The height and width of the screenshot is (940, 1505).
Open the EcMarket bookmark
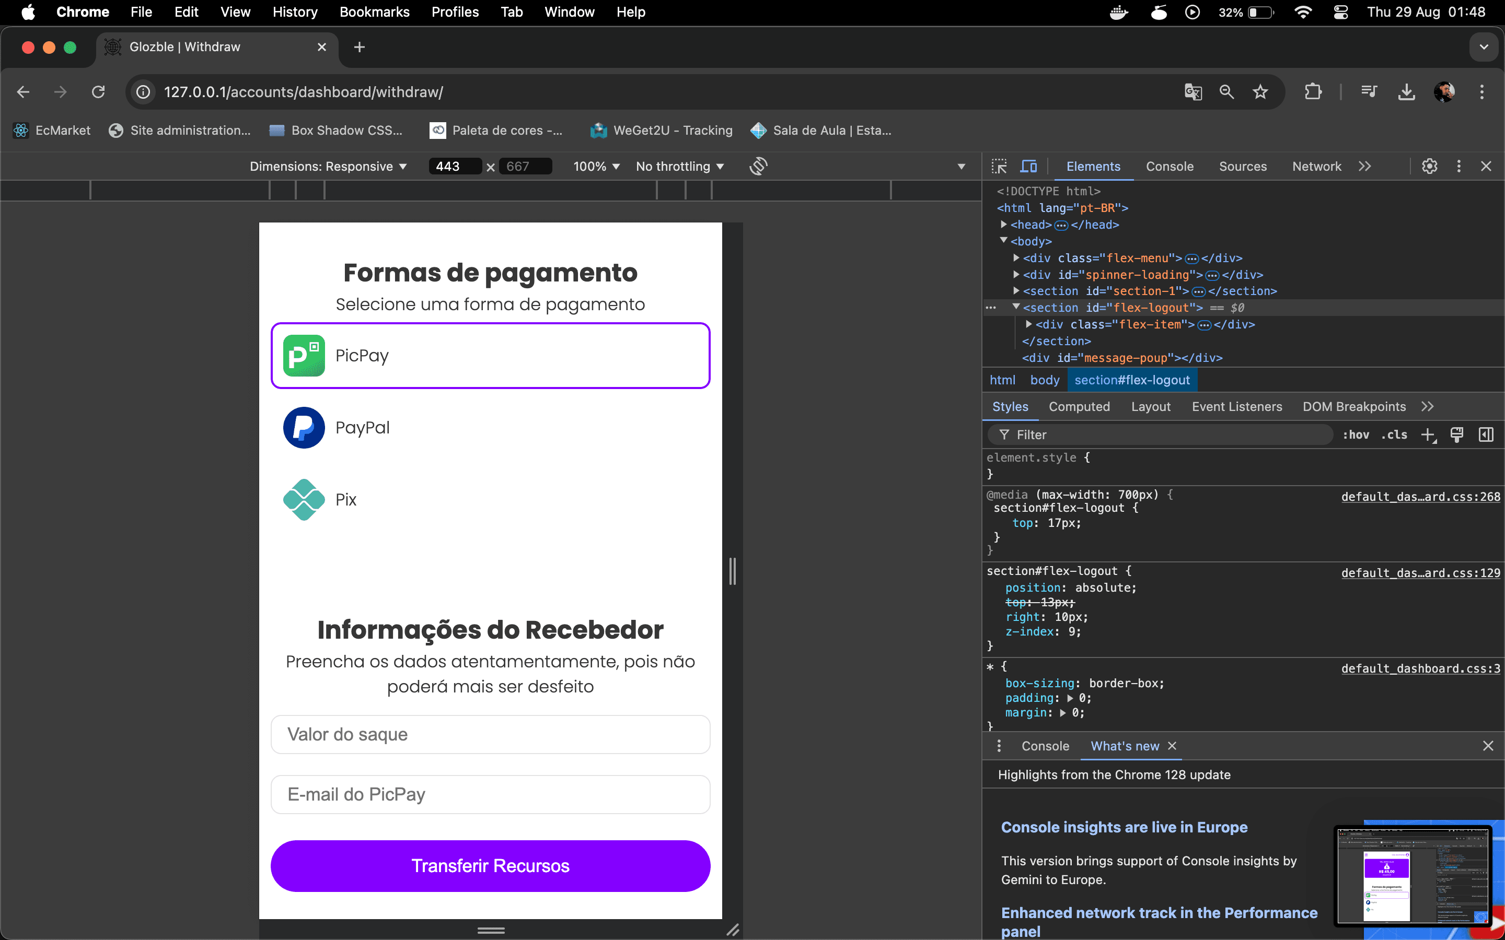click(52, 131)
